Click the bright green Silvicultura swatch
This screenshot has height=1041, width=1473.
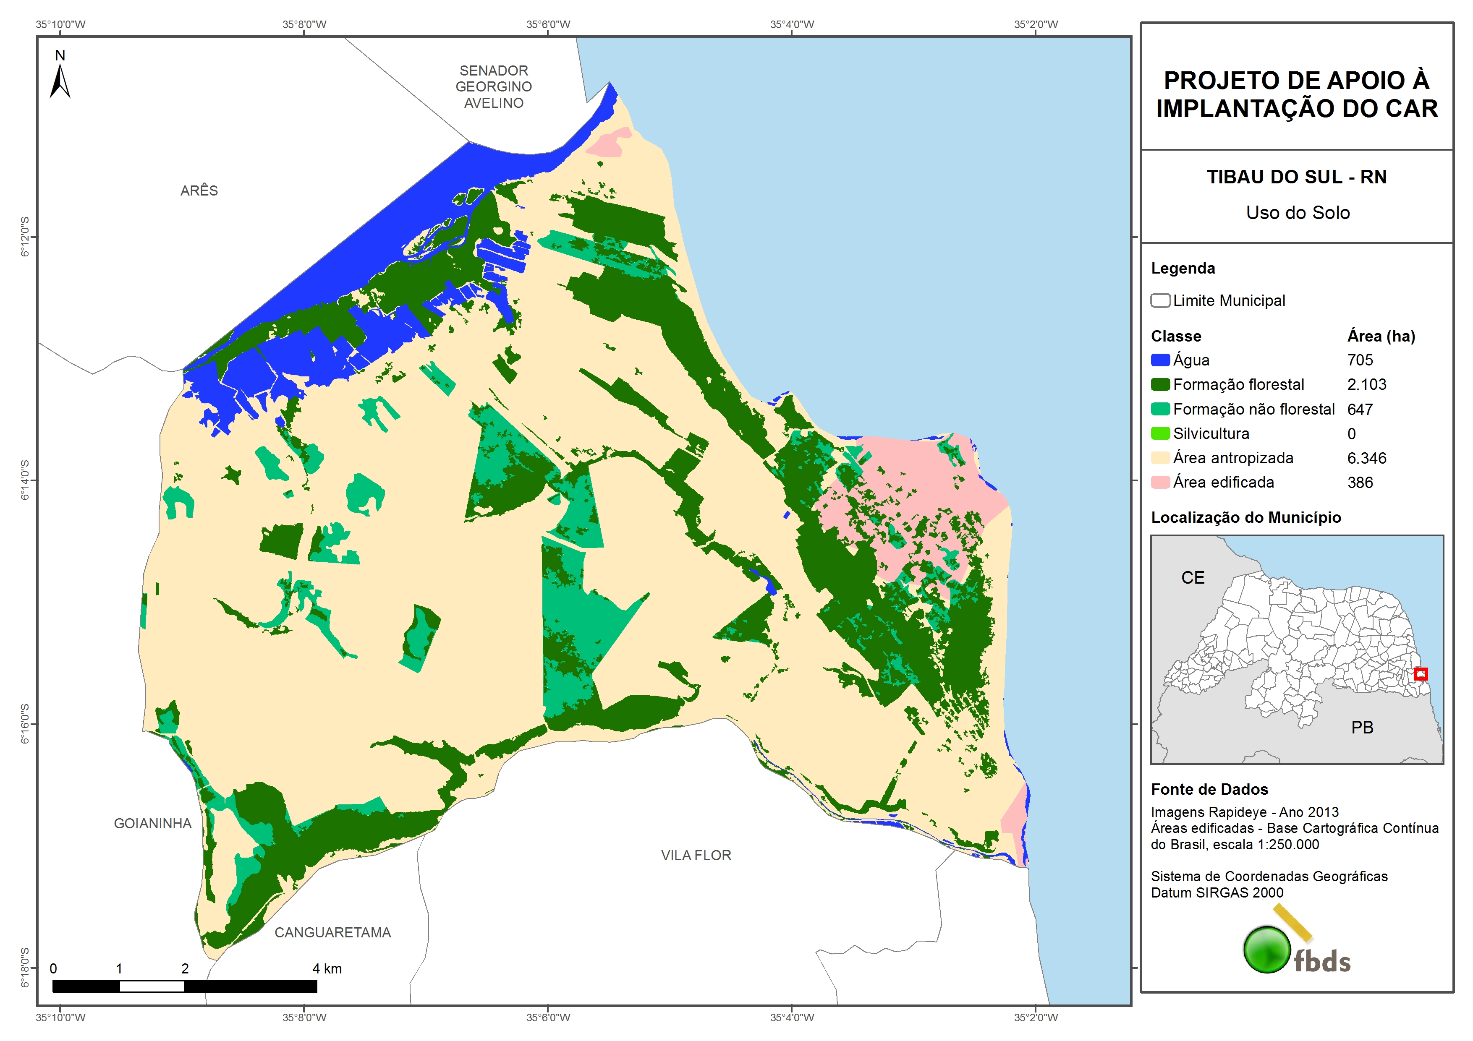coord(1160,433)
